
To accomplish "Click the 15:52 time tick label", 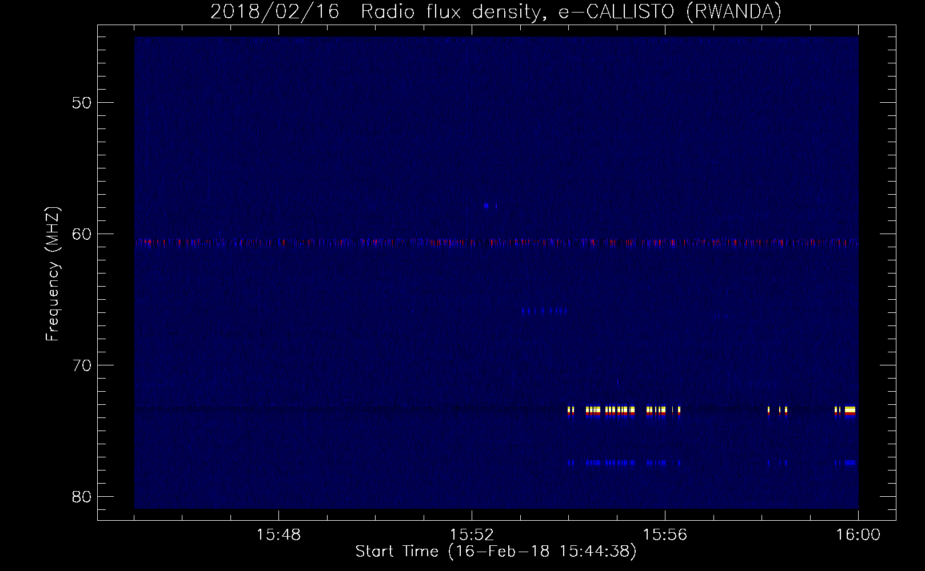I will (x=472, y=535).
